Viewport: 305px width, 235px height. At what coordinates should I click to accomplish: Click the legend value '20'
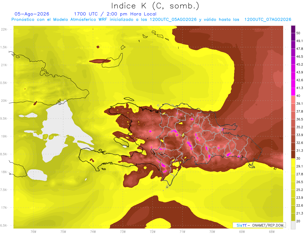(298, 221)
